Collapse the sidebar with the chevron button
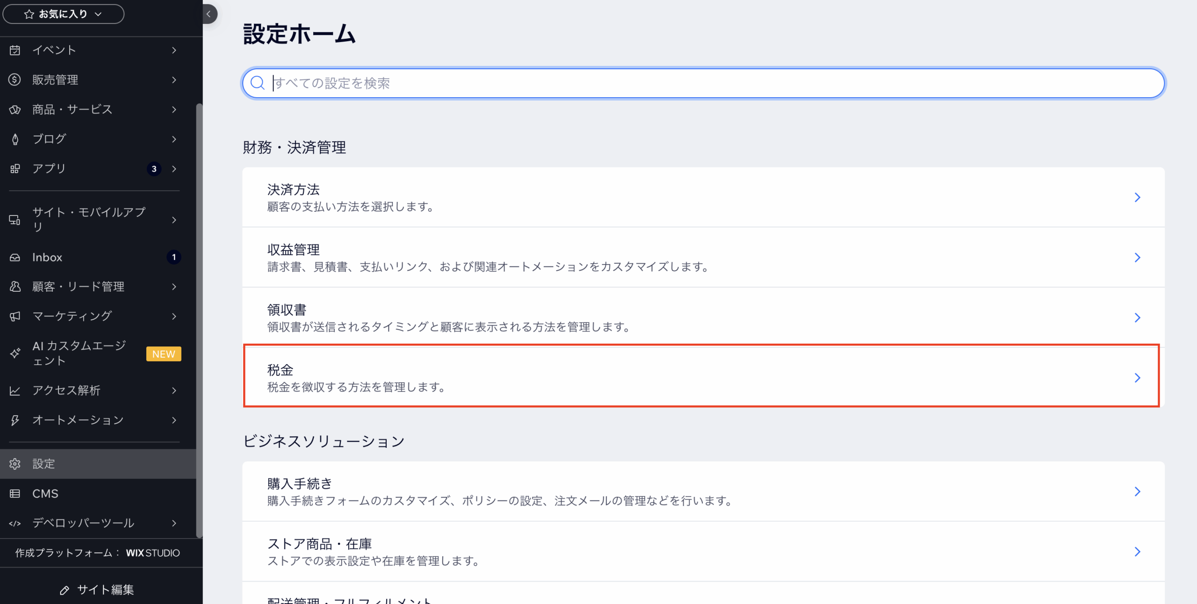Screen dimensions: 1197x604 tap(208, 14)
